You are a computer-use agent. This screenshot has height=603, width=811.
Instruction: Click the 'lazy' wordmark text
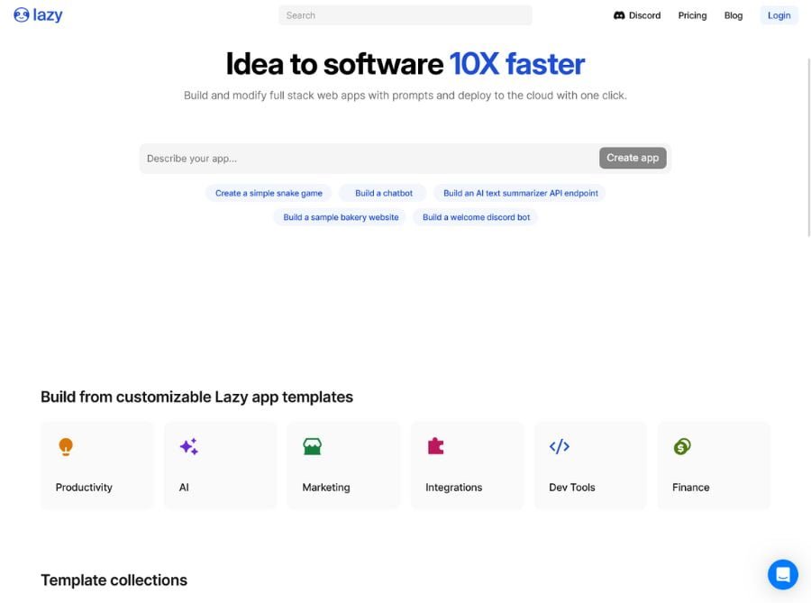click(48, 15)
